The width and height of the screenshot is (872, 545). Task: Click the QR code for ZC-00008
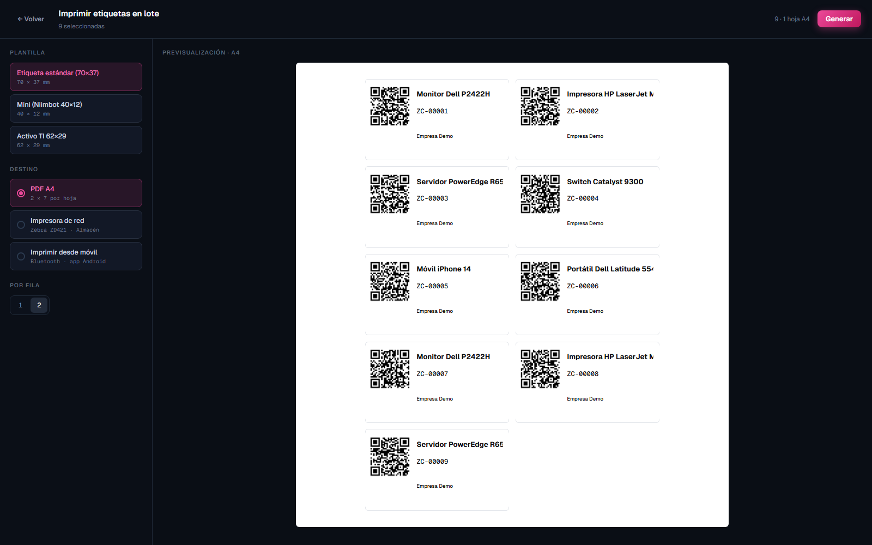pyautogui.click(x=540, y=369)
